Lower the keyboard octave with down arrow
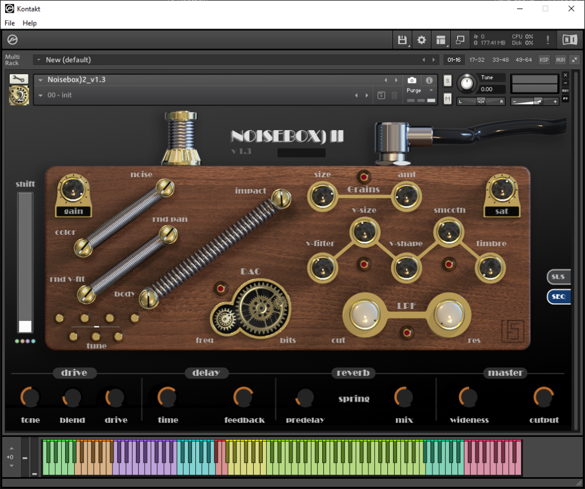 tap(11, 466)
